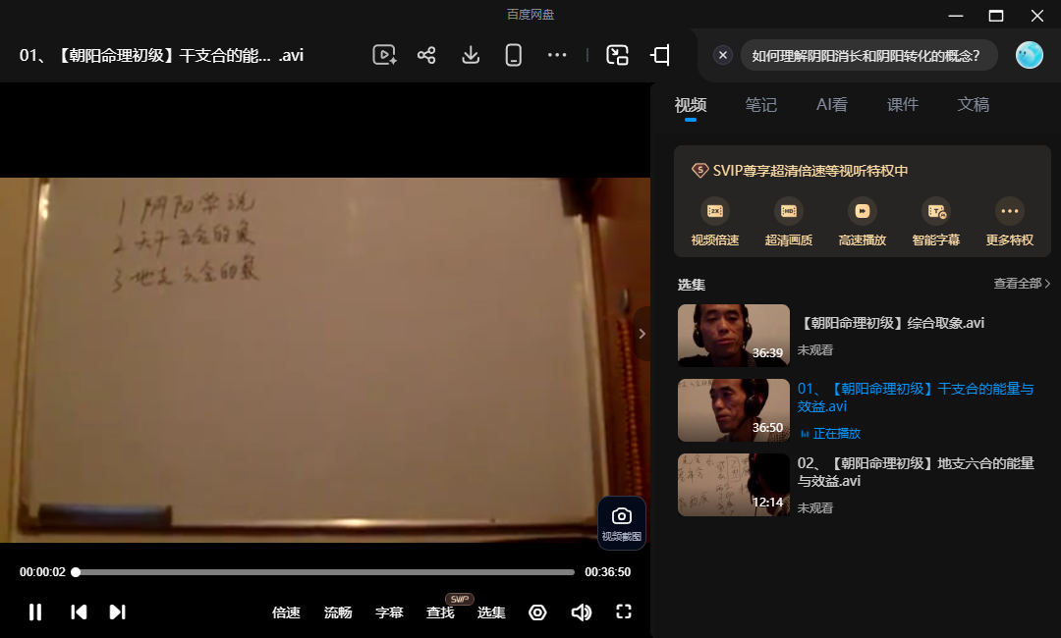Download the video file

coord(471,55)
